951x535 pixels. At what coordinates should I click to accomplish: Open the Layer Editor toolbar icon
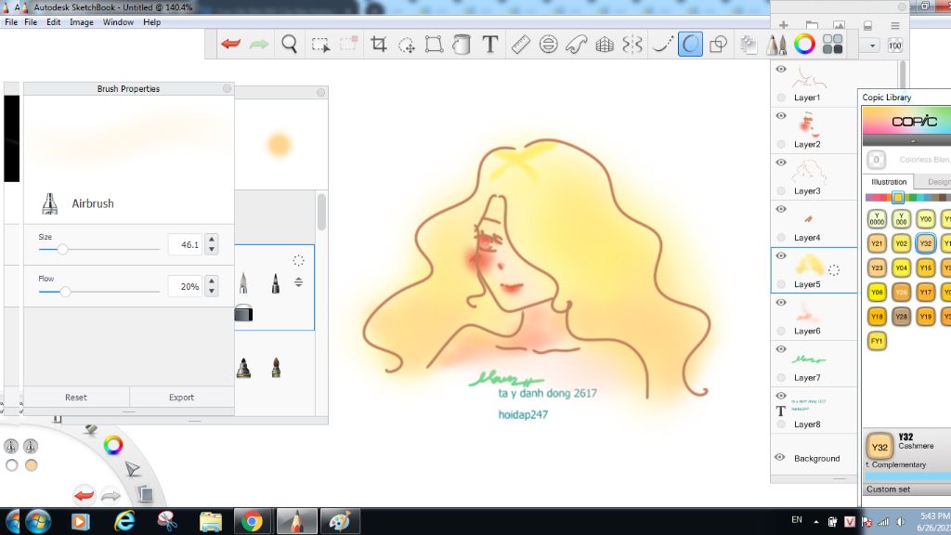[x=749, y=45]
